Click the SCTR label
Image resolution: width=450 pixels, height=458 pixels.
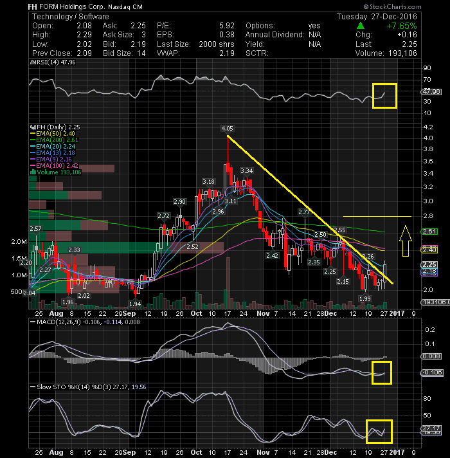(x=256, y=53)
